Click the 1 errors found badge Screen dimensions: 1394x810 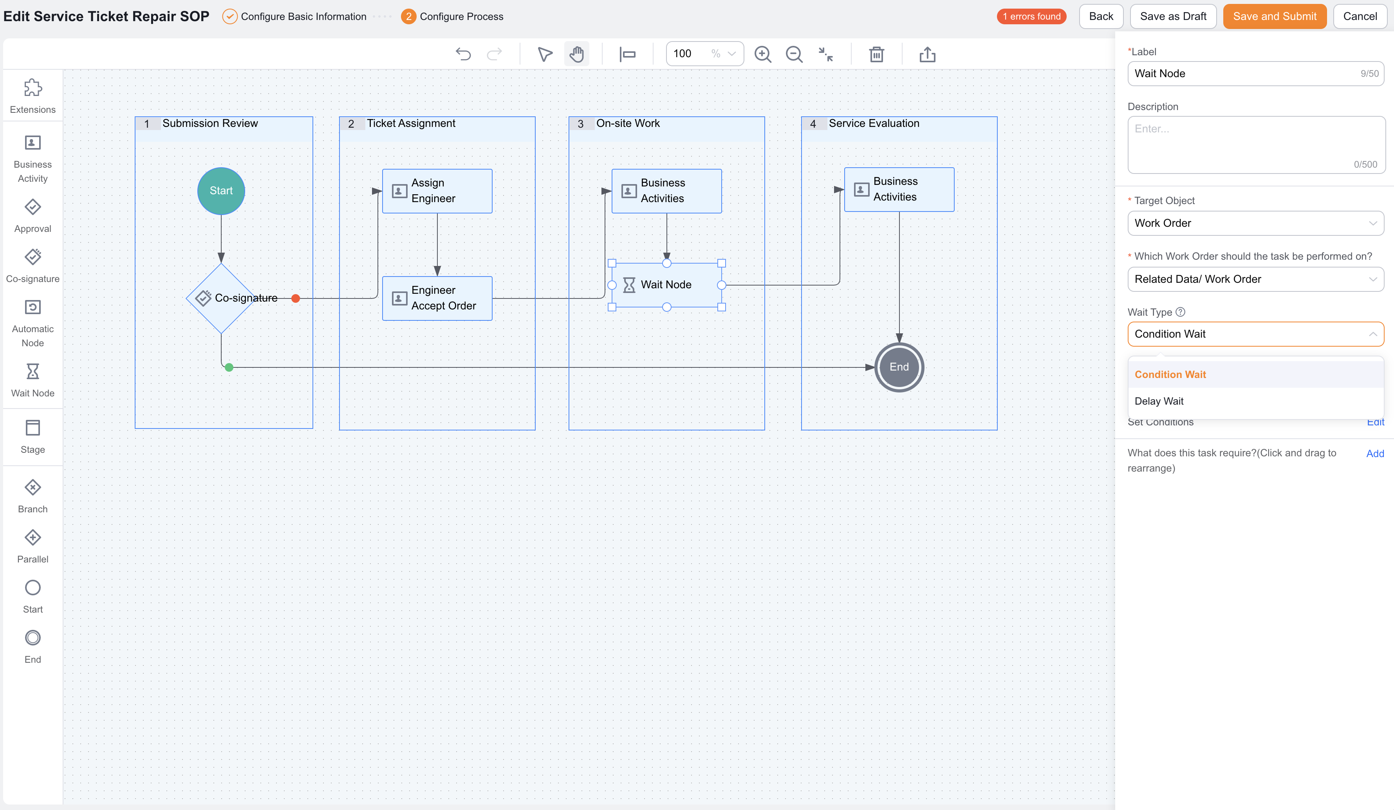pyautogui.click(x=1031, y=16)
